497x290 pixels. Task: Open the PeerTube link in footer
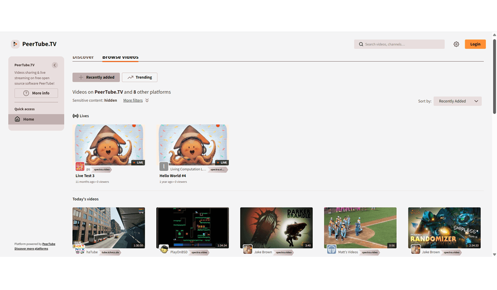49,244
